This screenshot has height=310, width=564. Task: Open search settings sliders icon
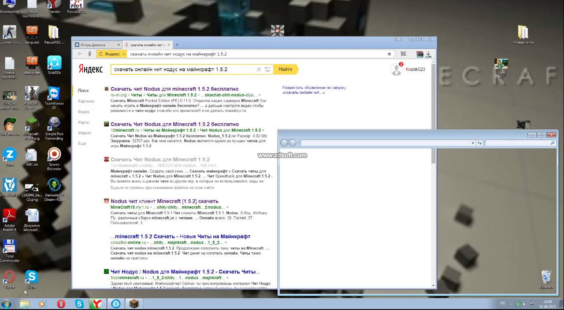(x=267, y=69)
